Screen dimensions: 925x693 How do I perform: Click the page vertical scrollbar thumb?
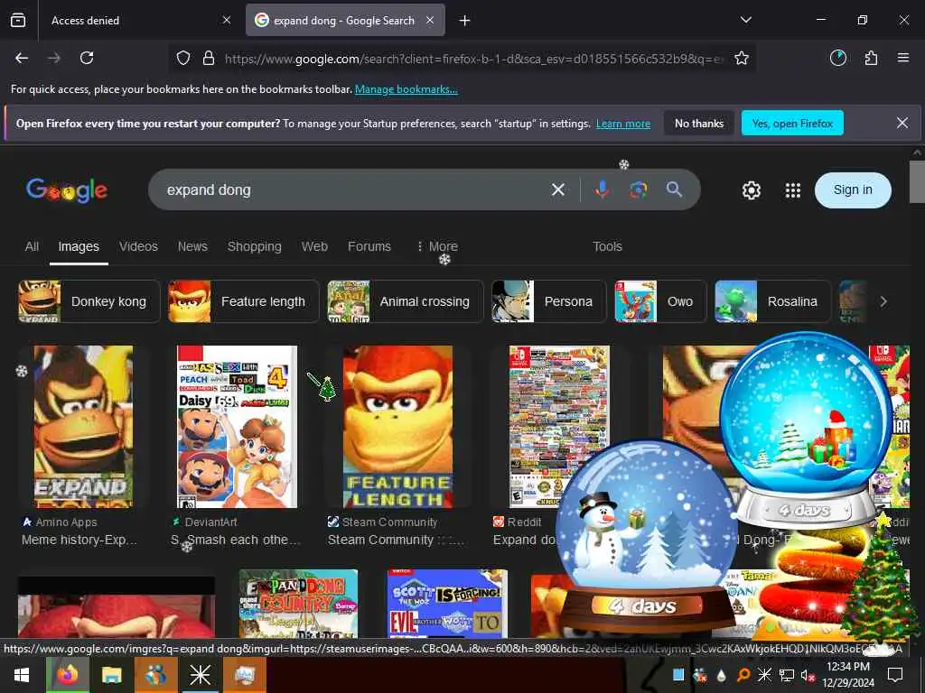click(x=917, y=181)
